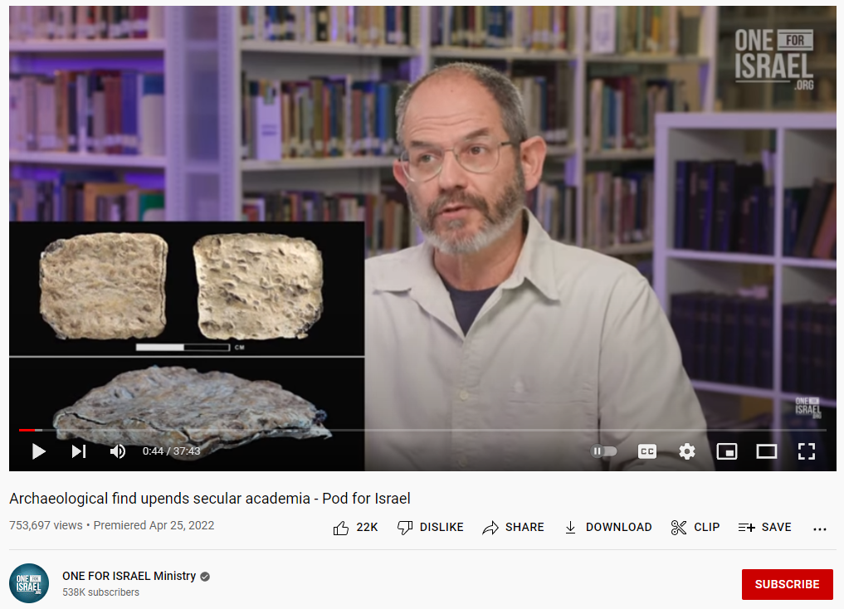Screen dimensions: 844x609
Task: Mute the video volume
Action: 117,451
